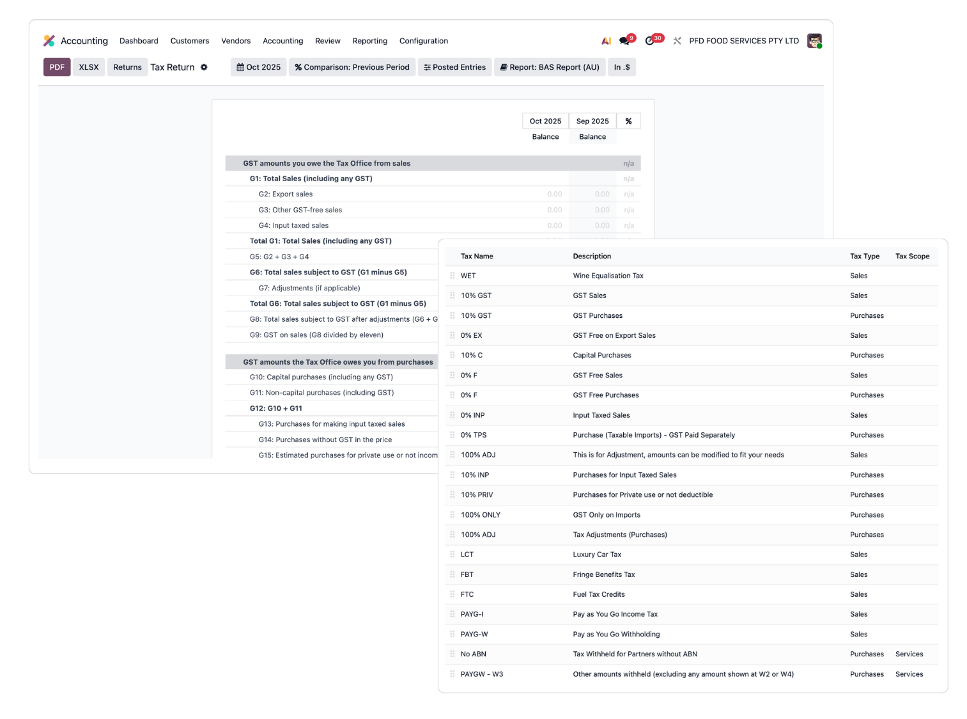Screen dimensions: 967x719
Task: Click the gear icon beside Tax Return
Action: (204, 67)
